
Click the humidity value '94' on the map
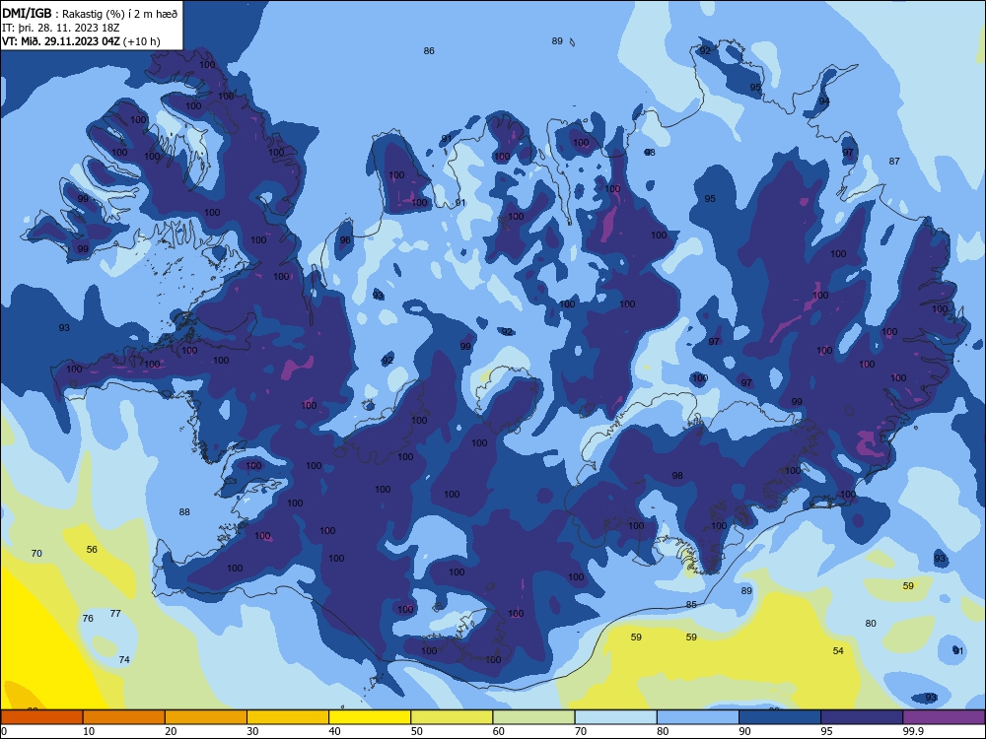(824, 101)
